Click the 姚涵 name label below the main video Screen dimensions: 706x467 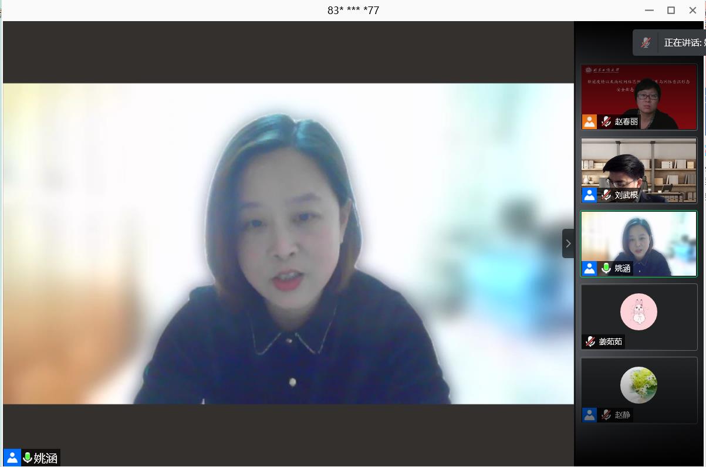click(x=46, y=458)
